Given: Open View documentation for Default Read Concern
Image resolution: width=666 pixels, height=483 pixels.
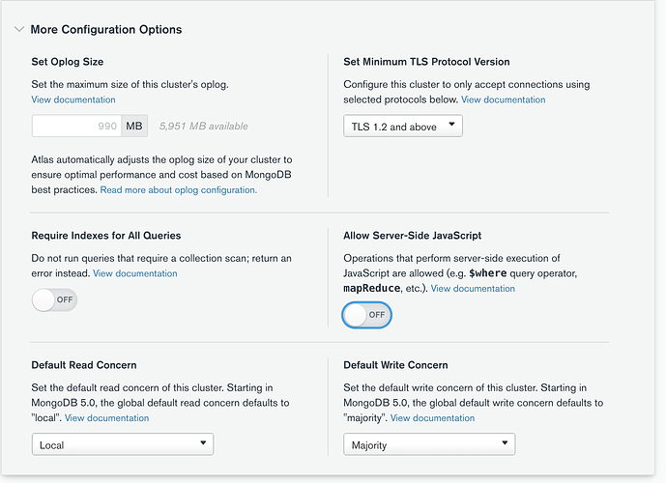Looking at the screenshot, I should coord(107,418).
